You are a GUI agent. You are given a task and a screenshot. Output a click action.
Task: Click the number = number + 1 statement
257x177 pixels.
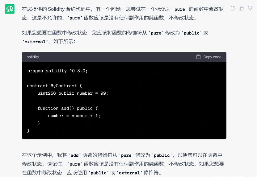pyautogui.click(x=74, y=116)
